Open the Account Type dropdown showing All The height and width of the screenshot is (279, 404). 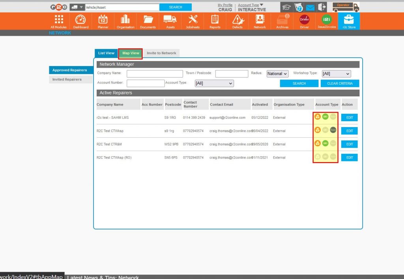[x=214, y=83]
